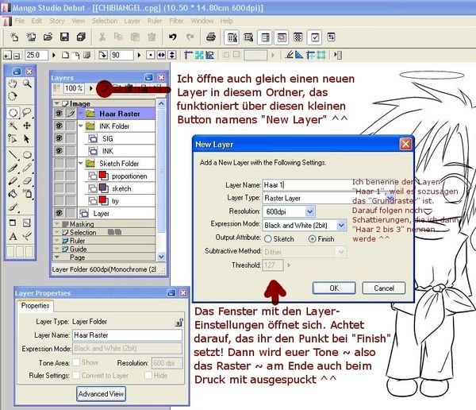Select the Rotate view tool
Image resolution: width=476 pixels, height=410 pixels.
click(x=13, y=96)
